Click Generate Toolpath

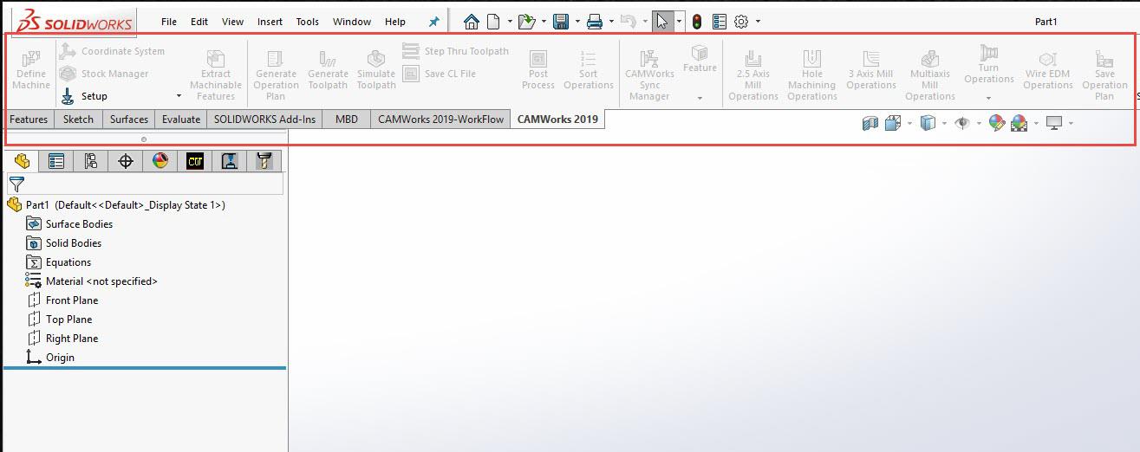(x=328, y=69)
